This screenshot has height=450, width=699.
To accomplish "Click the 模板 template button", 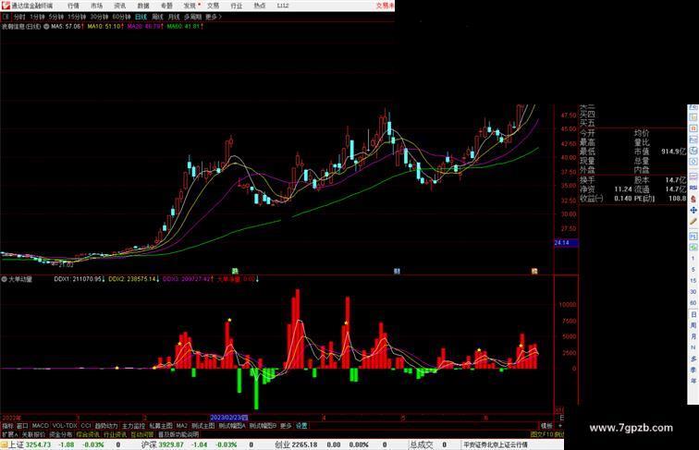I will click(546, 426).
